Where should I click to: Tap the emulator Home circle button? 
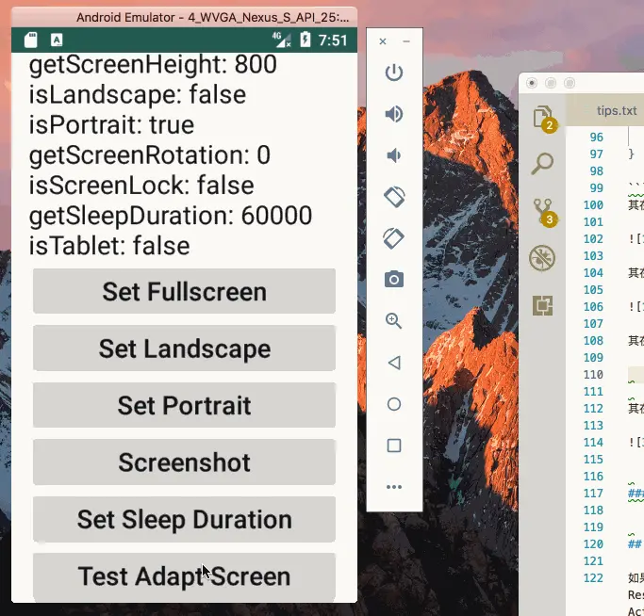pyautogui.click(x=394, y=404)
